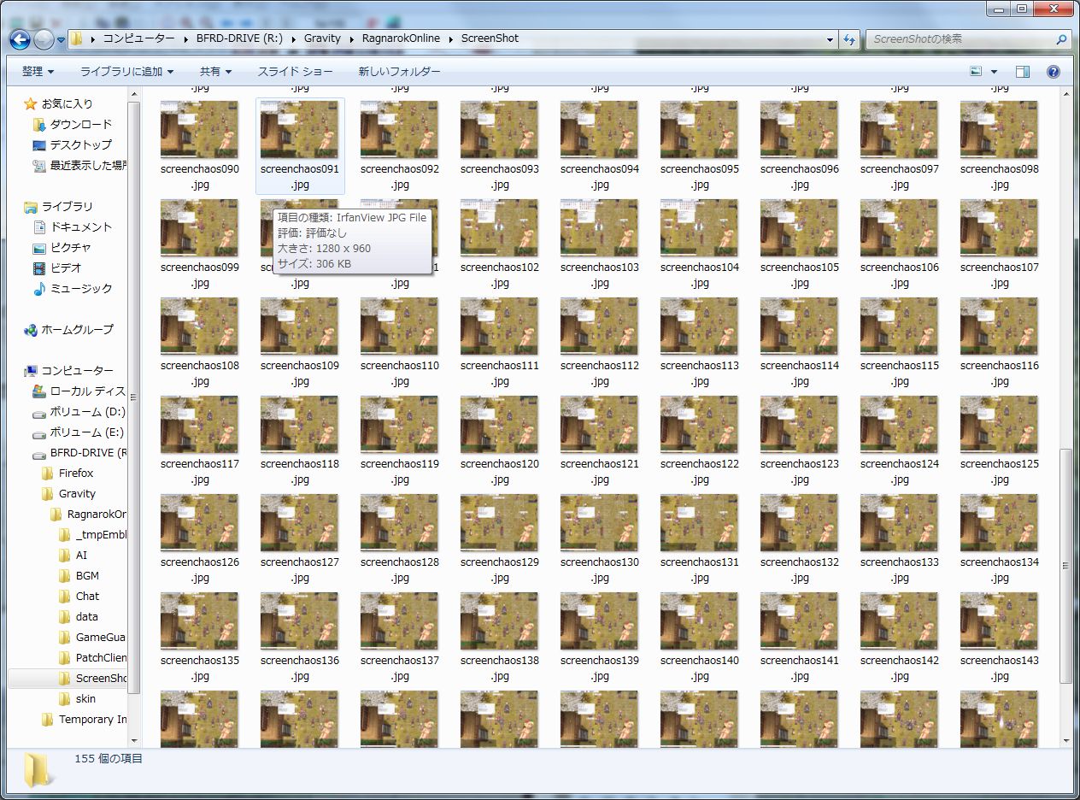Open the address bar history dropdown
Image resolution: width=1080 pixels, height=800 pixels.
831,38
